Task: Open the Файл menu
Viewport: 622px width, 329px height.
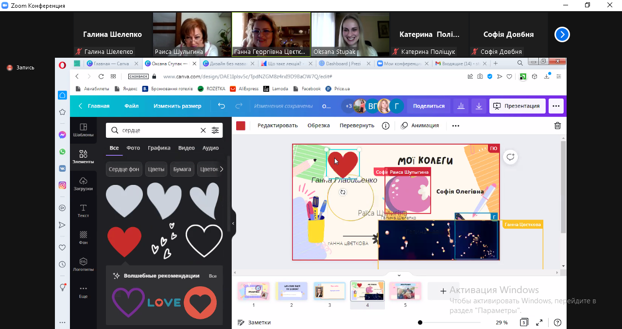Action: coord(131,106)
